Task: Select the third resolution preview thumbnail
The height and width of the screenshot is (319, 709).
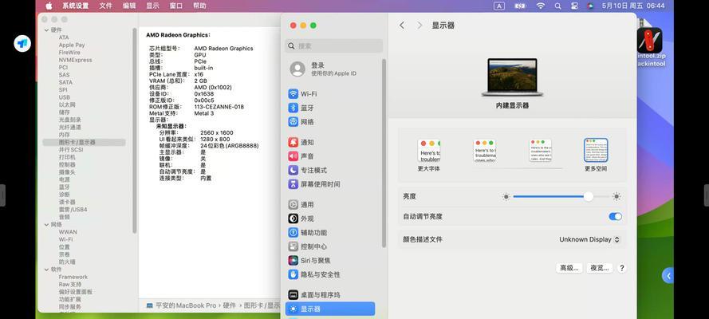Action: coord(541,151)
